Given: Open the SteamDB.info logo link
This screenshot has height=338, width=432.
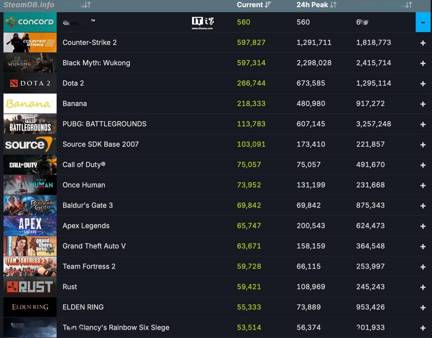Looking at the screenshot, I should tap(29, 5).
